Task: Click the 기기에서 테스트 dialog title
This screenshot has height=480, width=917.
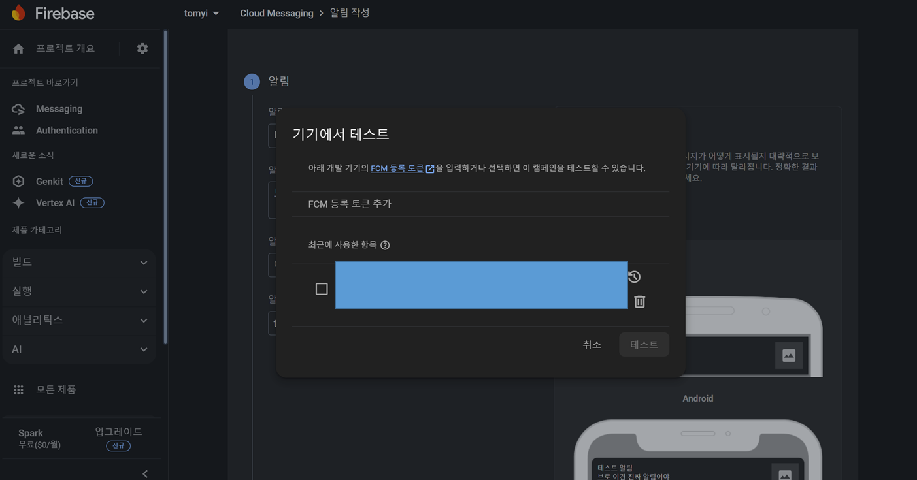Action: click(341, 135)
